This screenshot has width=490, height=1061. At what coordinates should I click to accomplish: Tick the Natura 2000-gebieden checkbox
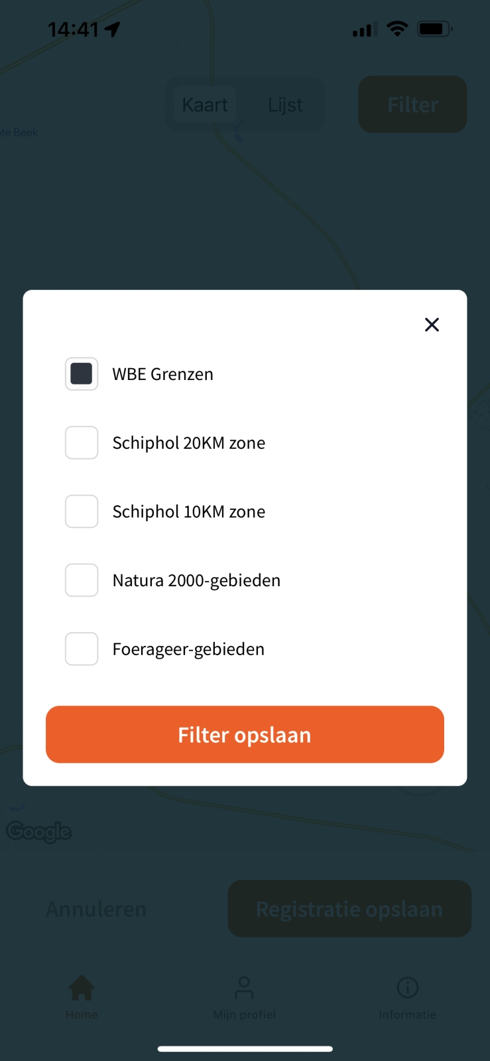pyautogui.click(x=82, y=580)
